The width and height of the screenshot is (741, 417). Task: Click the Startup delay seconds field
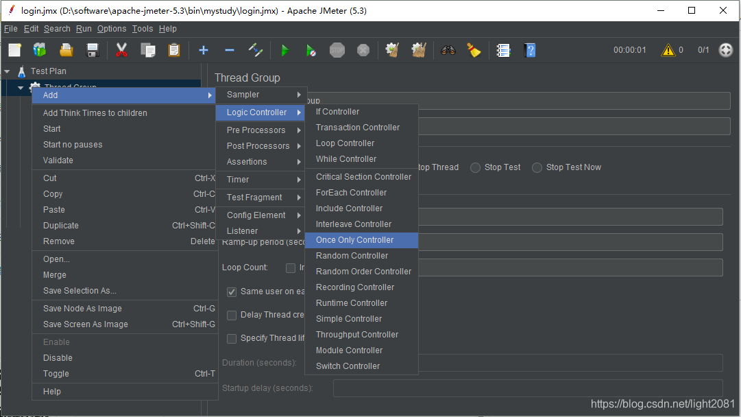pyautogui.click(x=528, y=388)
